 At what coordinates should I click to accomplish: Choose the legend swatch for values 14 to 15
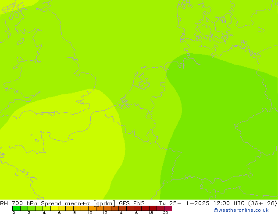(x=122, y=208)
